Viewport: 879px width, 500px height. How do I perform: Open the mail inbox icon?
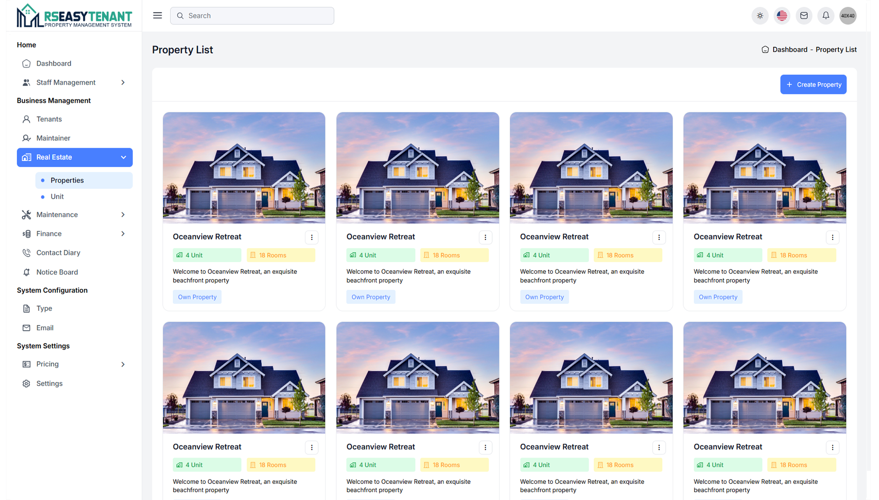pos(804,16)
